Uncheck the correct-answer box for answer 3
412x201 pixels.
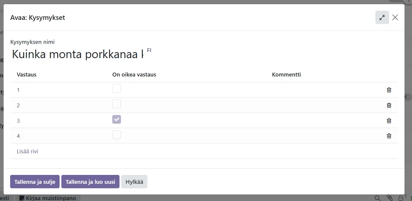(116, 119)
